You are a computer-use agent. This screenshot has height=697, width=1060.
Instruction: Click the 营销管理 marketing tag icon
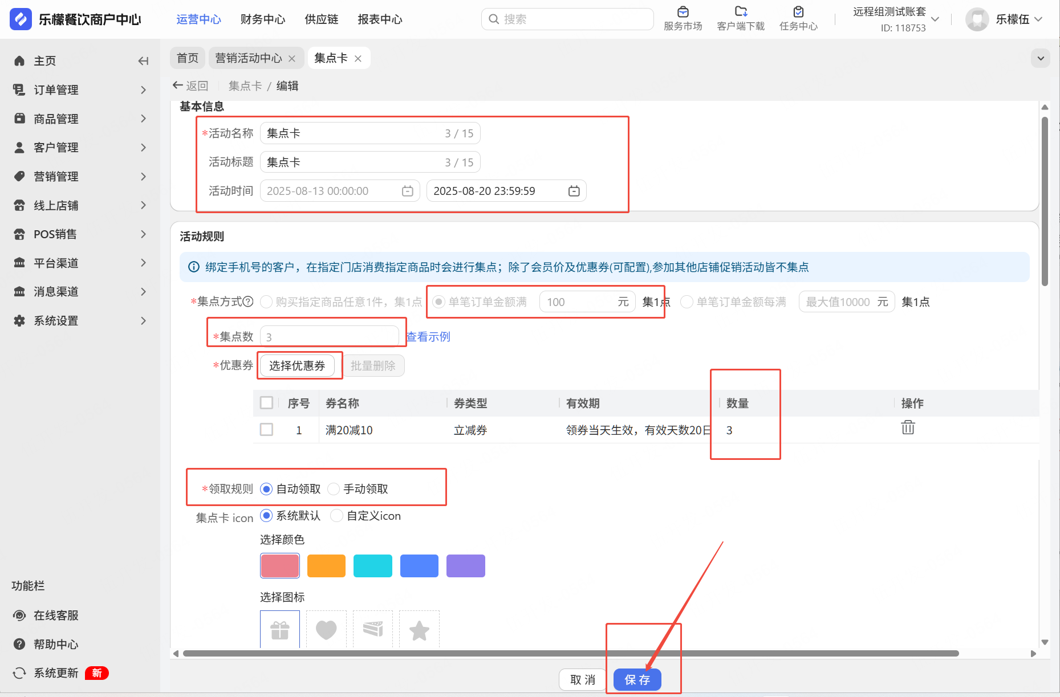[x=19, y=176]
